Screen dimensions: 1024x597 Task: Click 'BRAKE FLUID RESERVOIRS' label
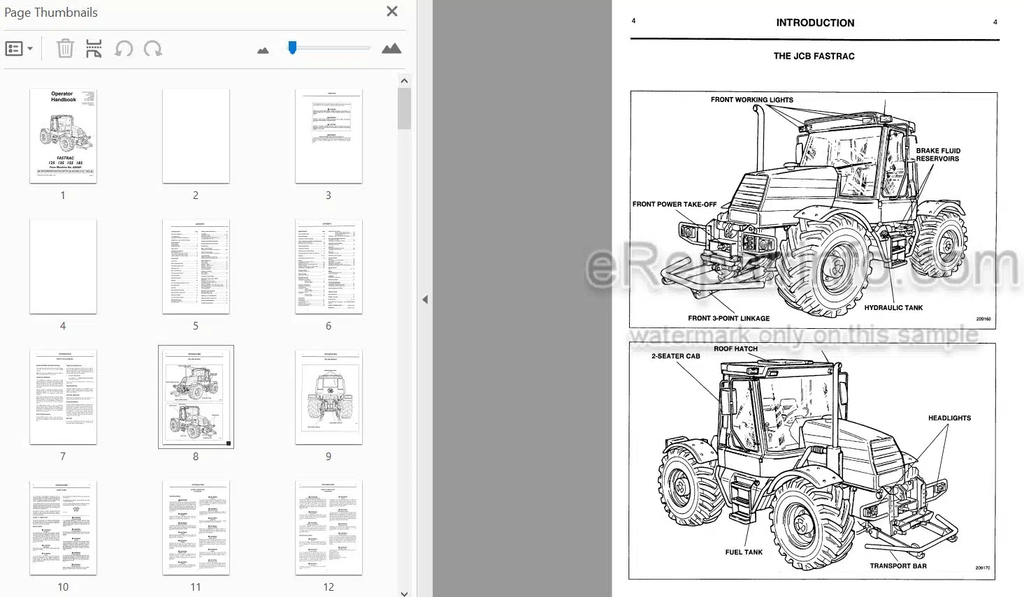938,154
